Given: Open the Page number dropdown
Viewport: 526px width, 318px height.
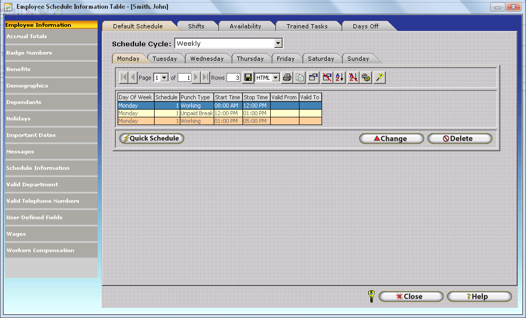Looking at the screenshot, I should [164, 78].
